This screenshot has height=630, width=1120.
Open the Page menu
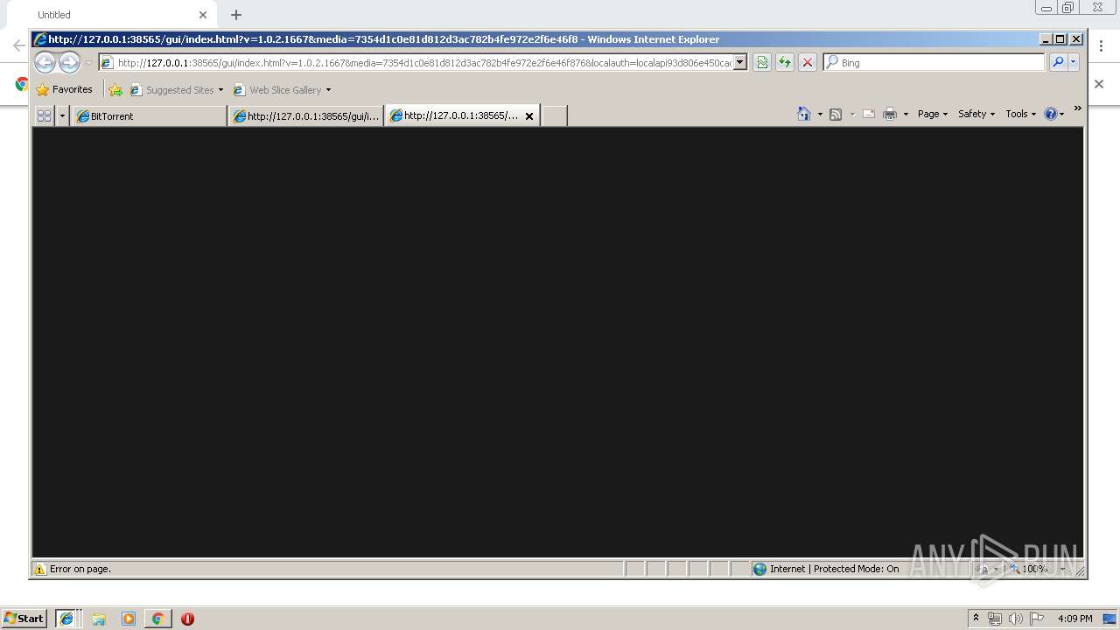tap(932, 114)
